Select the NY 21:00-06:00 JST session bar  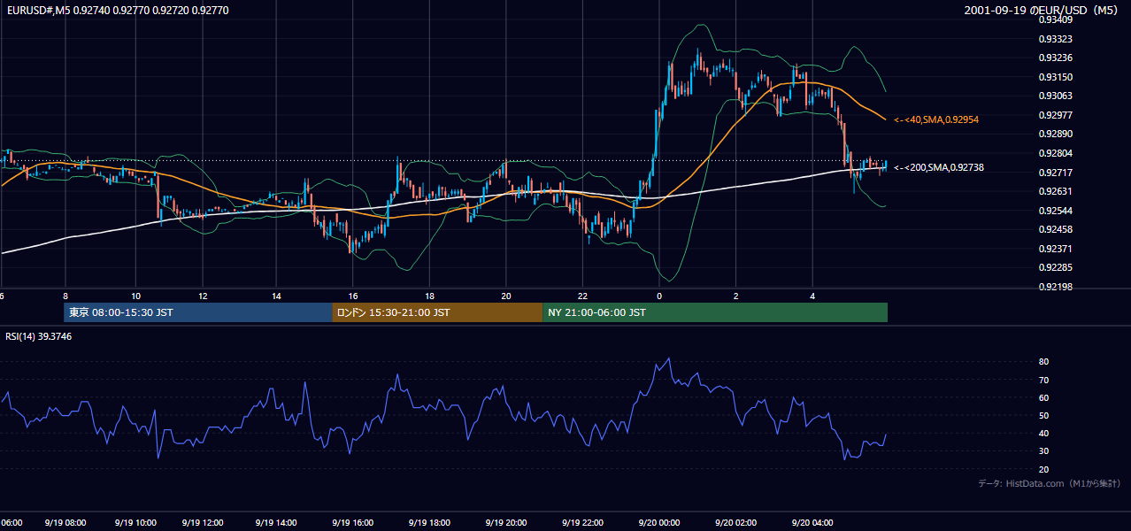(715, 312)
